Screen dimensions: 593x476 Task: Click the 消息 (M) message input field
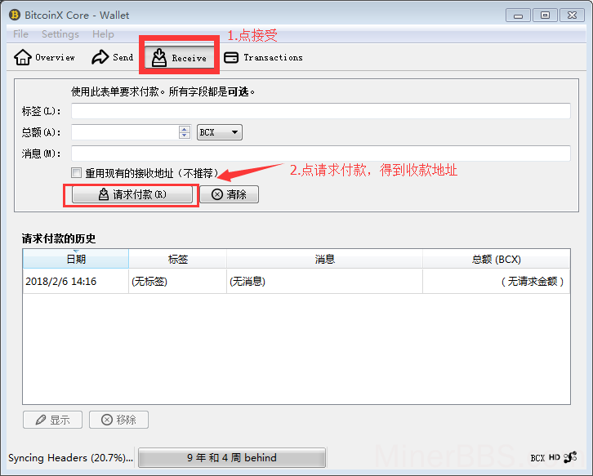tap(321, 153)
